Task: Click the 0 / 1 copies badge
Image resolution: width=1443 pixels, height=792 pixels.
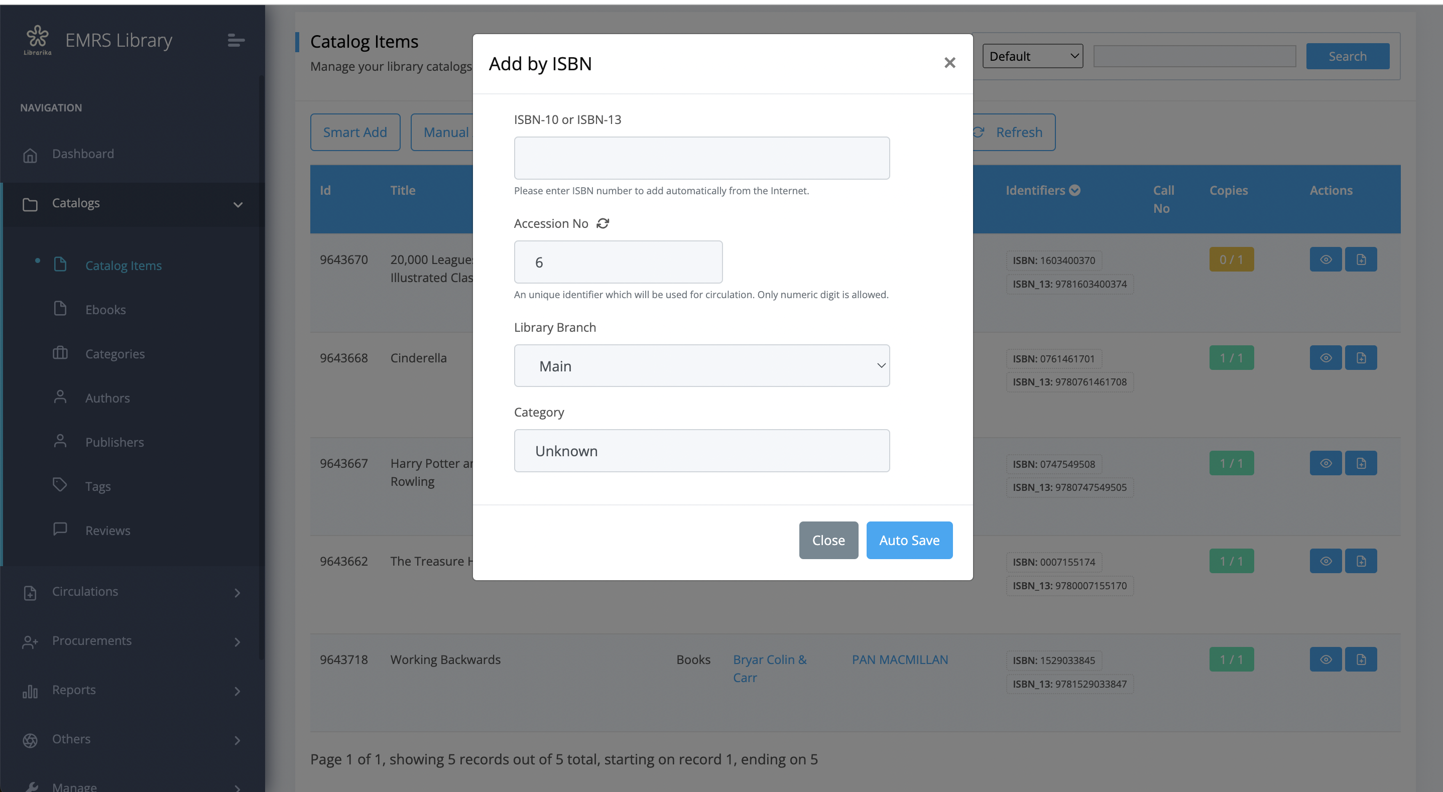Action: 1231,260
